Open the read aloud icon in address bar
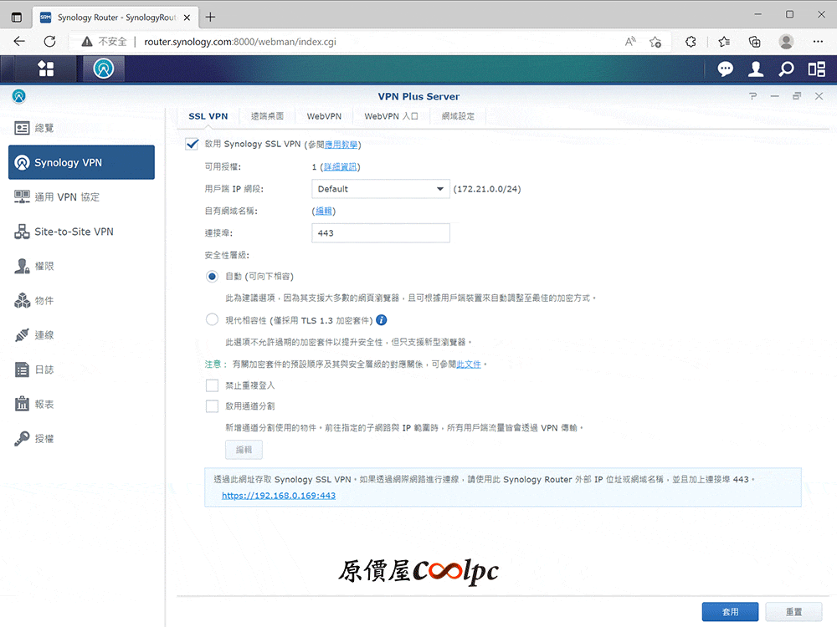837x627 pixels. (630, 42)
